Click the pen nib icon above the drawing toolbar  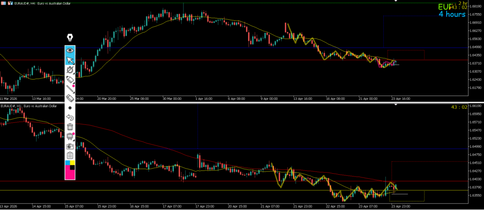click(x=70, y=38)
